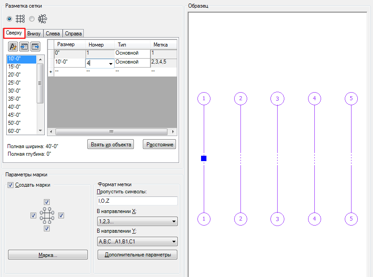Viewport: 373px width, 277px height.
Task: Select 30'-0" in the size list
Action: click(21, 91)
